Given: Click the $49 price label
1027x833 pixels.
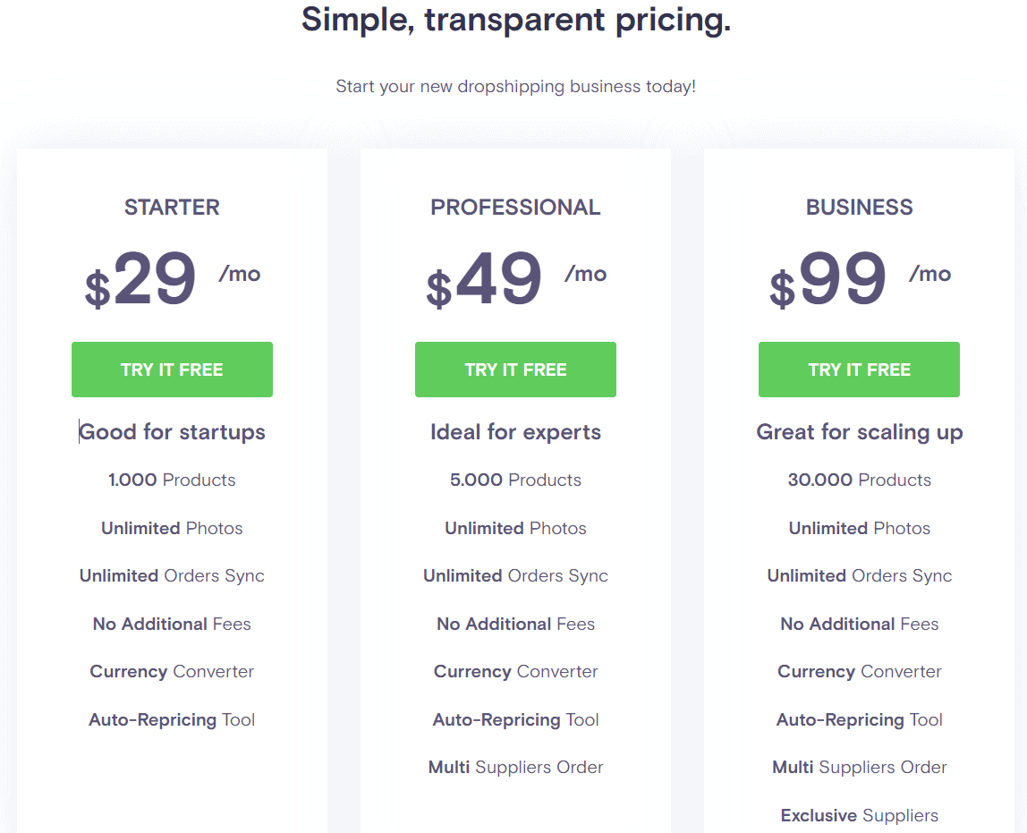Looking at the screenshot, I should 483,279.
